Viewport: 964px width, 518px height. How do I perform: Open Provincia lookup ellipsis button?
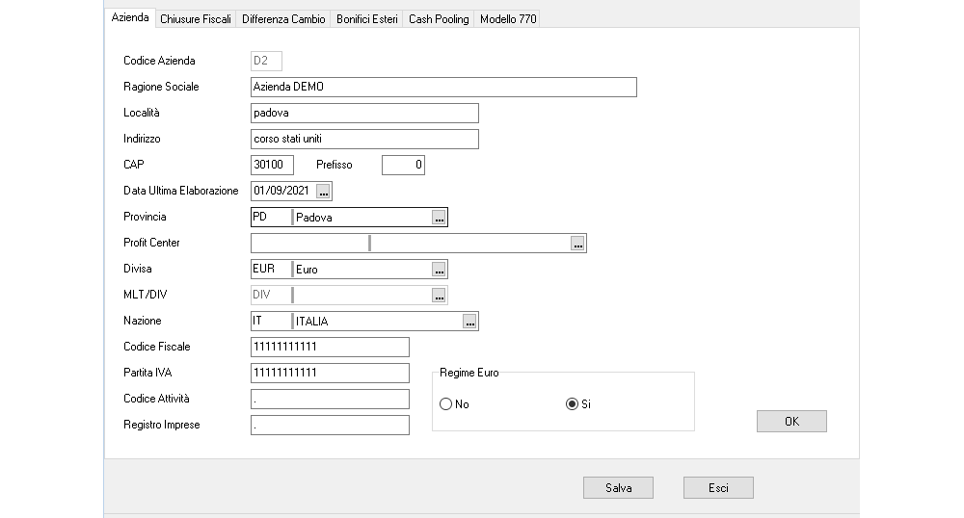[439, 218]
